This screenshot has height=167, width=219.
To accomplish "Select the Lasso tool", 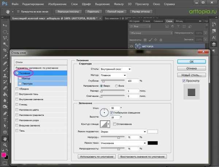I will [5, 38].
